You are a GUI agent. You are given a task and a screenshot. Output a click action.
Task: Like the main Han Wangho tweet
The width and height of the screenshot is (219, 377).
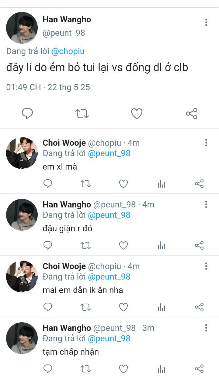(137, 114)
